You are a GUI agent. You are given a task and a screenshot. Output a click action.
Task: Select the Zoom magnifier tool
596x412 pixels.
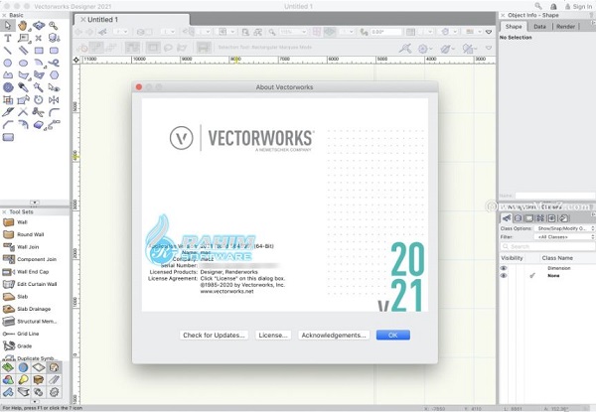pyautogui.click(x=54, y=26)
